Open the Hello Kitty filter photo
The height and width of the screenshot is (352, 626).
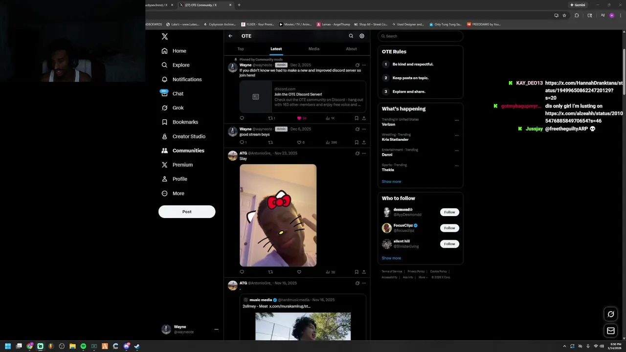(278, 215)
